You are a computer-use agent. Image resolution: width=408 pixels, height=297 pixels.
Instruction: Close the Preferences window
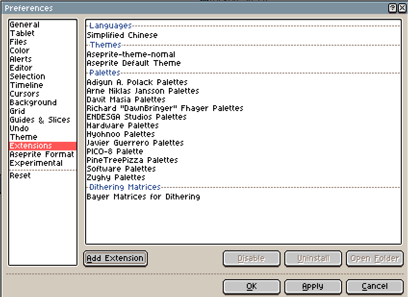tap(402, 8)
